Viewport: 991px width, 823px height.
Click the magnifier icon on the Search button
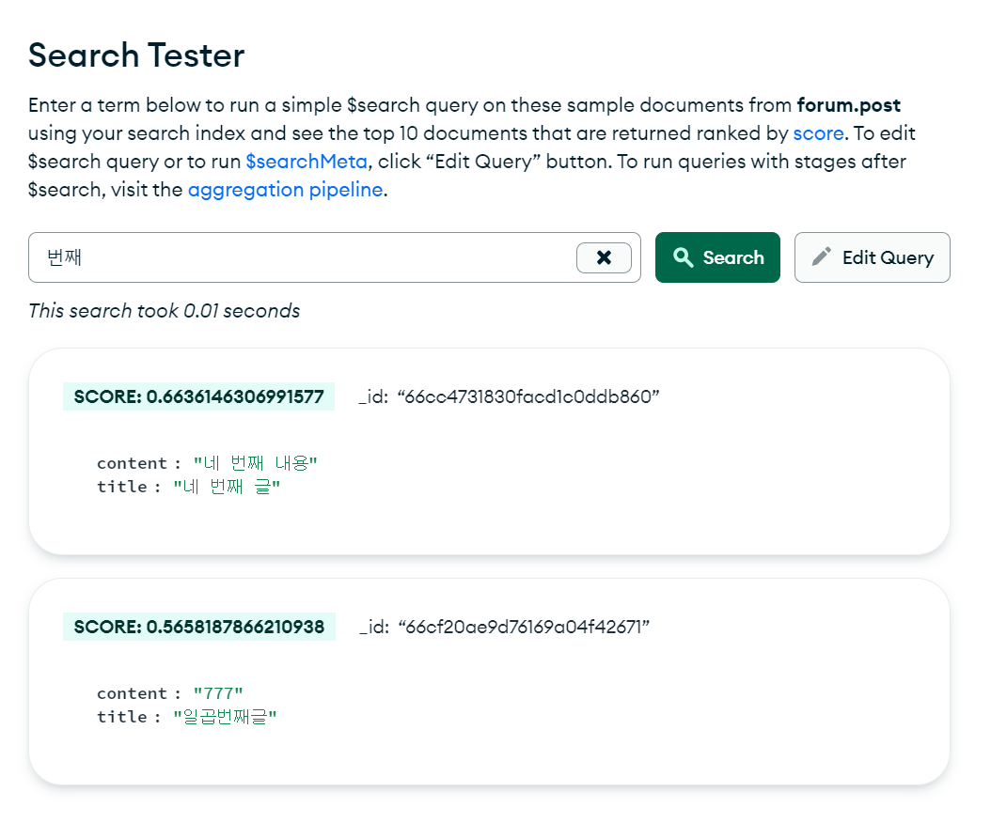[x=684, y=257]
